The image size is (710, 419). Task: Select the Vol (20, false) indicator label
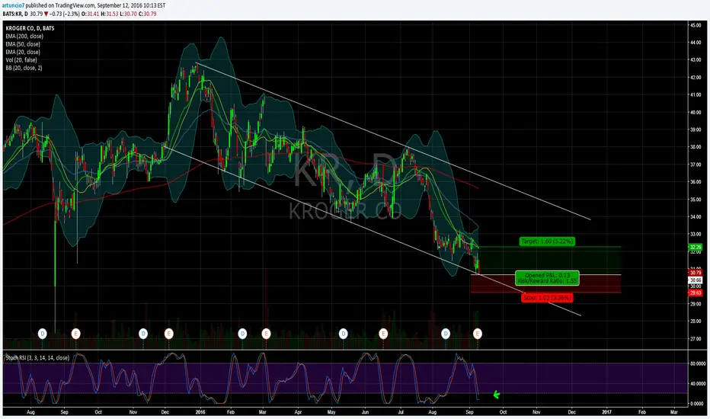point(21,59)
